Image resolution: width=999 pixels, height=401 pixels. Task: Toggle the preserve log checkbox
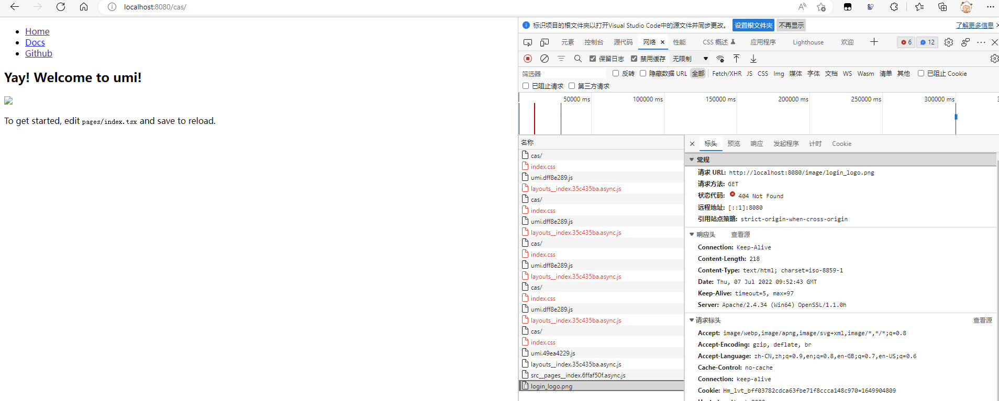(593, 59)
